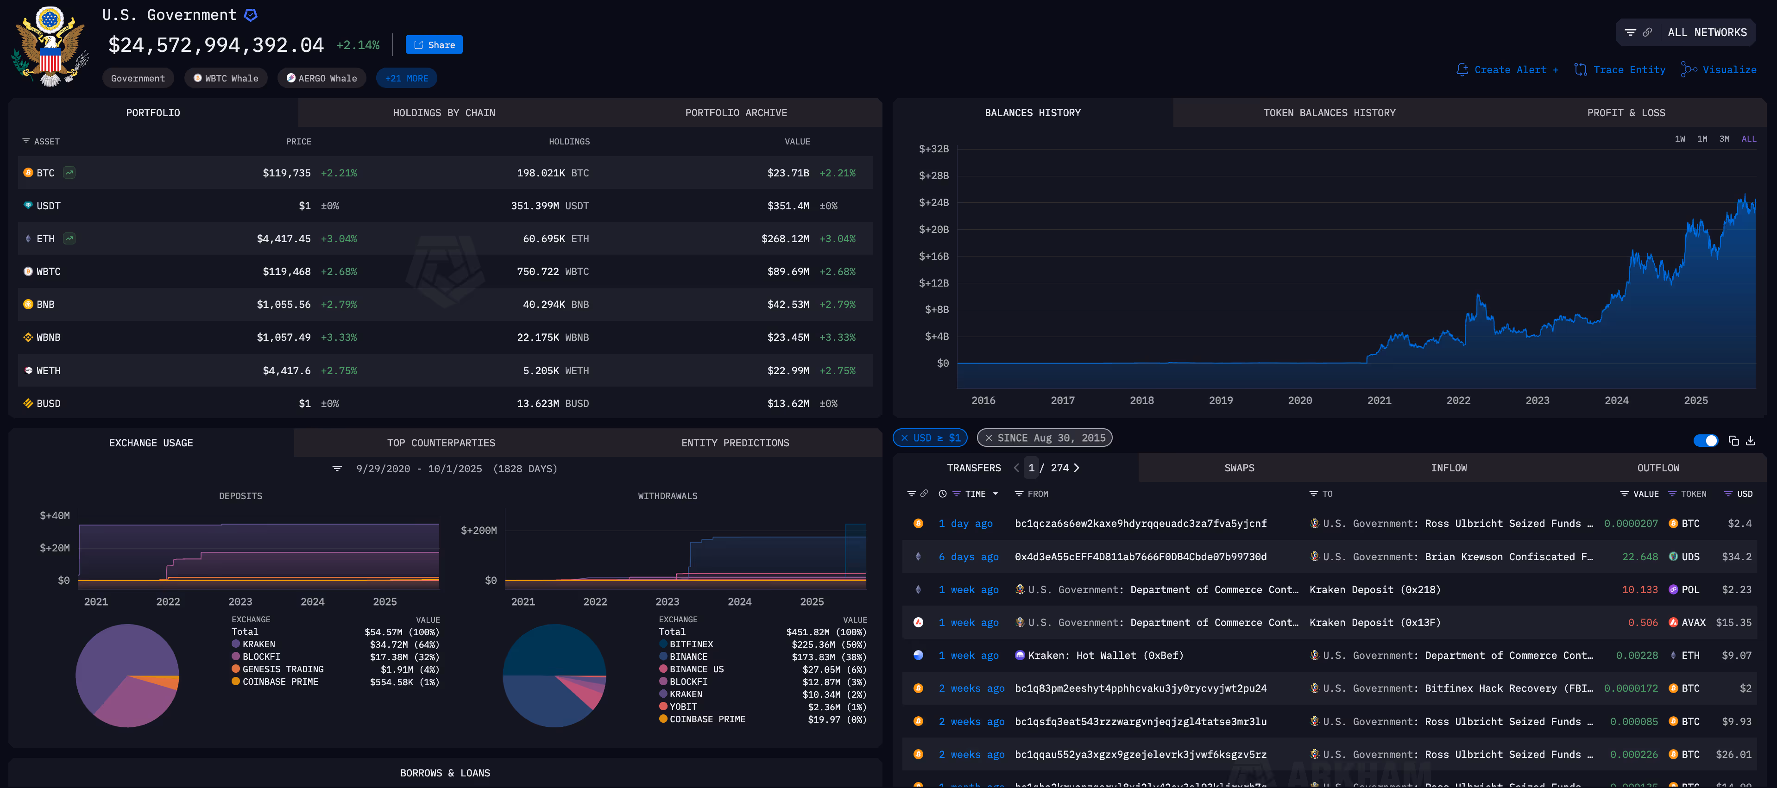Go to next transfers page
Screen dimensions: 1777x788
pos(1076,468)
